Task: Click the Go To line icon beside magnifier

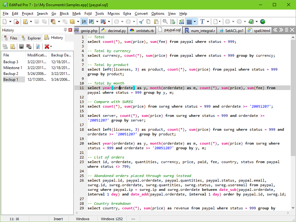Action: (173, 22)
